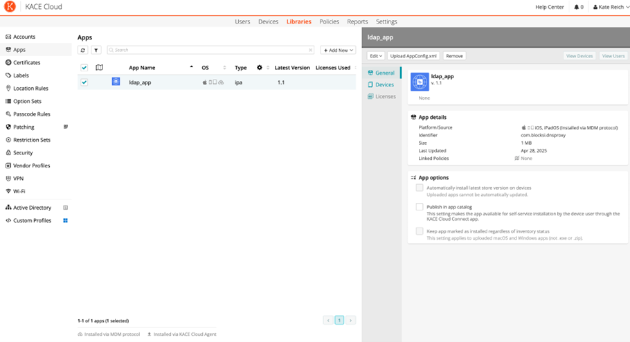This screenshot has height=342, width=630.
Task: Open Security in the sidebar
Action: pyautogui.click(x=22, y=153)
